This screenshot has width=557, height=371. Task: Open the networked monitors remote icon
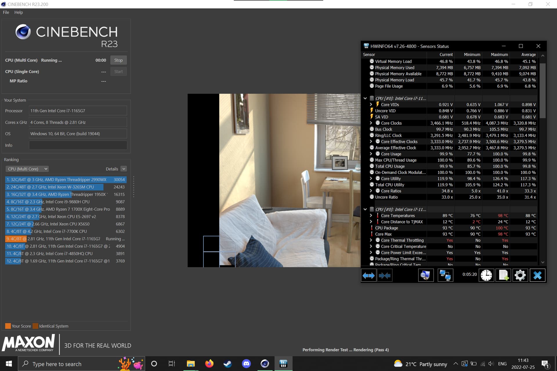[x=445, y=275]
